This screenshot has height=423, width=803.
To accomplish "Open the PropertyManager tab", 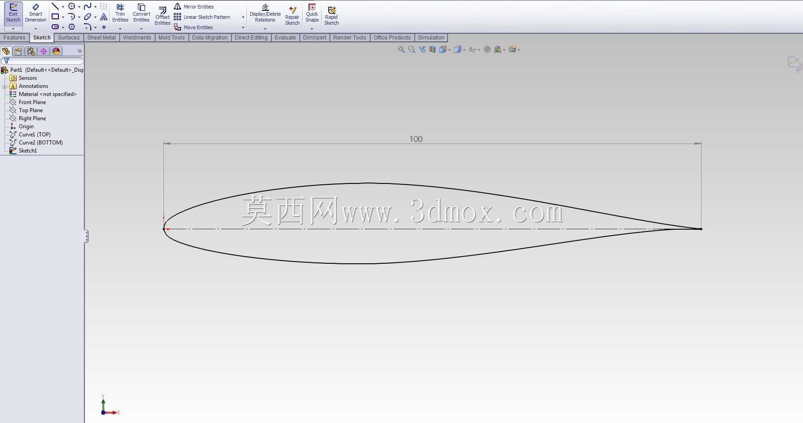I will 18,51.
